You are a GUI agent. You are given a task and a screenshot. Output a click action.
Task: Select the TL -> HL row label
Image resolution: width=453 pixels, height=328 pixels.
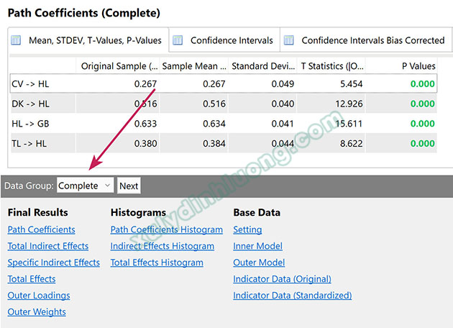29,144
